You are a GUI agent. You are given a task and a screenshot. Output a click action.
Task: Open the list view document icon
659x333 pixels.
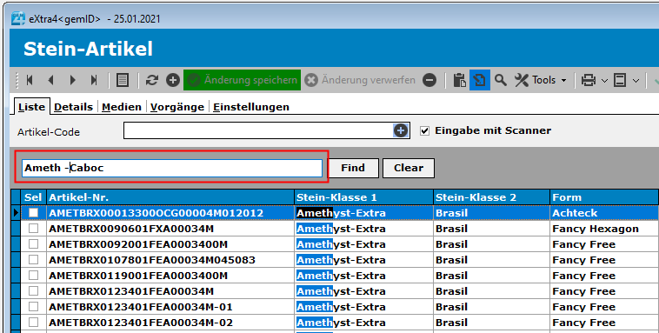pos(123,80)
